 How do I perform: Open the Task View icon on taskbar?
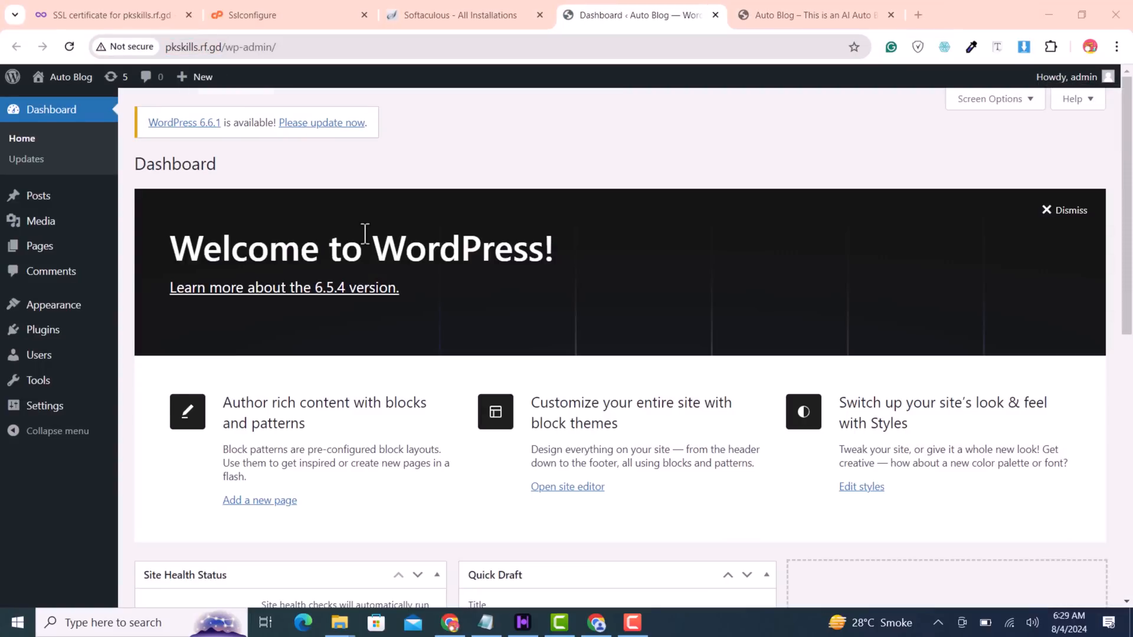(266, 622)
